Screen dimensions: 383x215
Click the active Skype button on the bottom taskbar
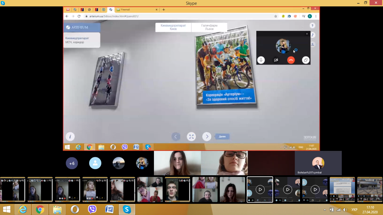pos(127,209)
